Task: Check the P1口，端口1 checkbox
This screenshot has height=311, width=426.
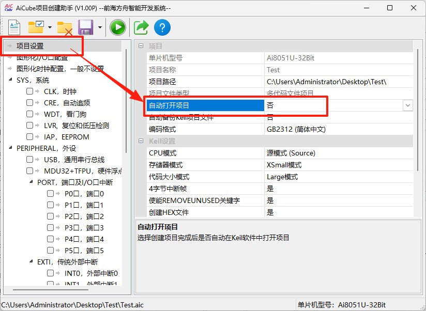Action: [x=50, y=205]
